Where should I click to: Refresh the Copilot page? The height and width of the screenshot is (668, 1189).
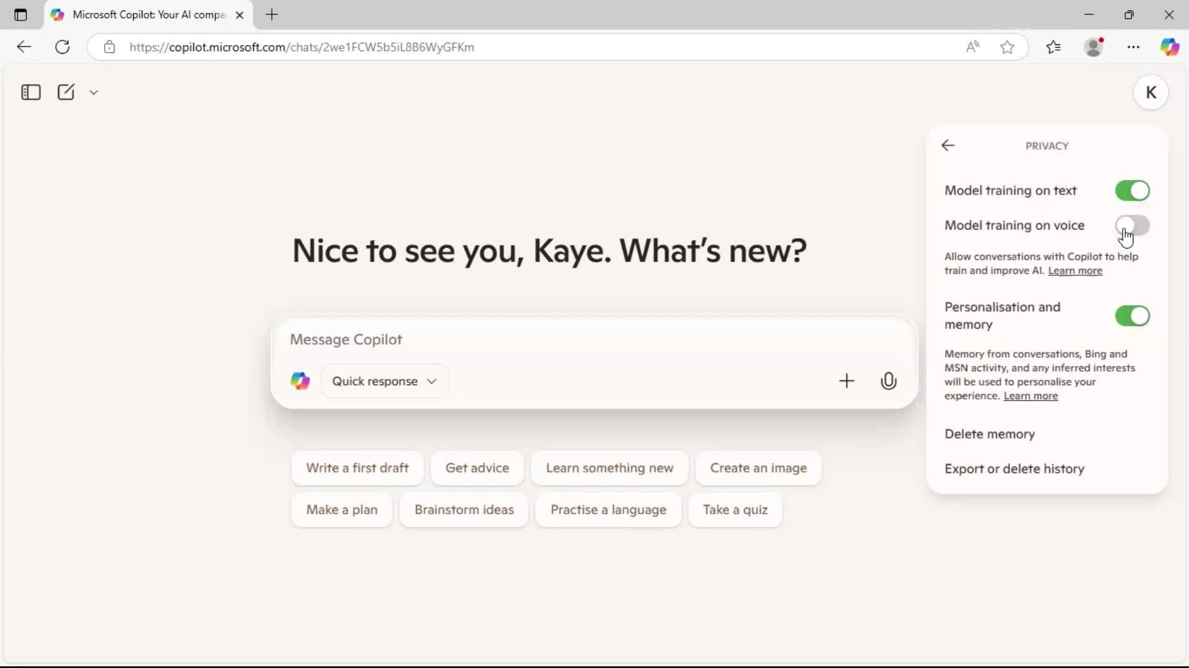tap(63, 47)
